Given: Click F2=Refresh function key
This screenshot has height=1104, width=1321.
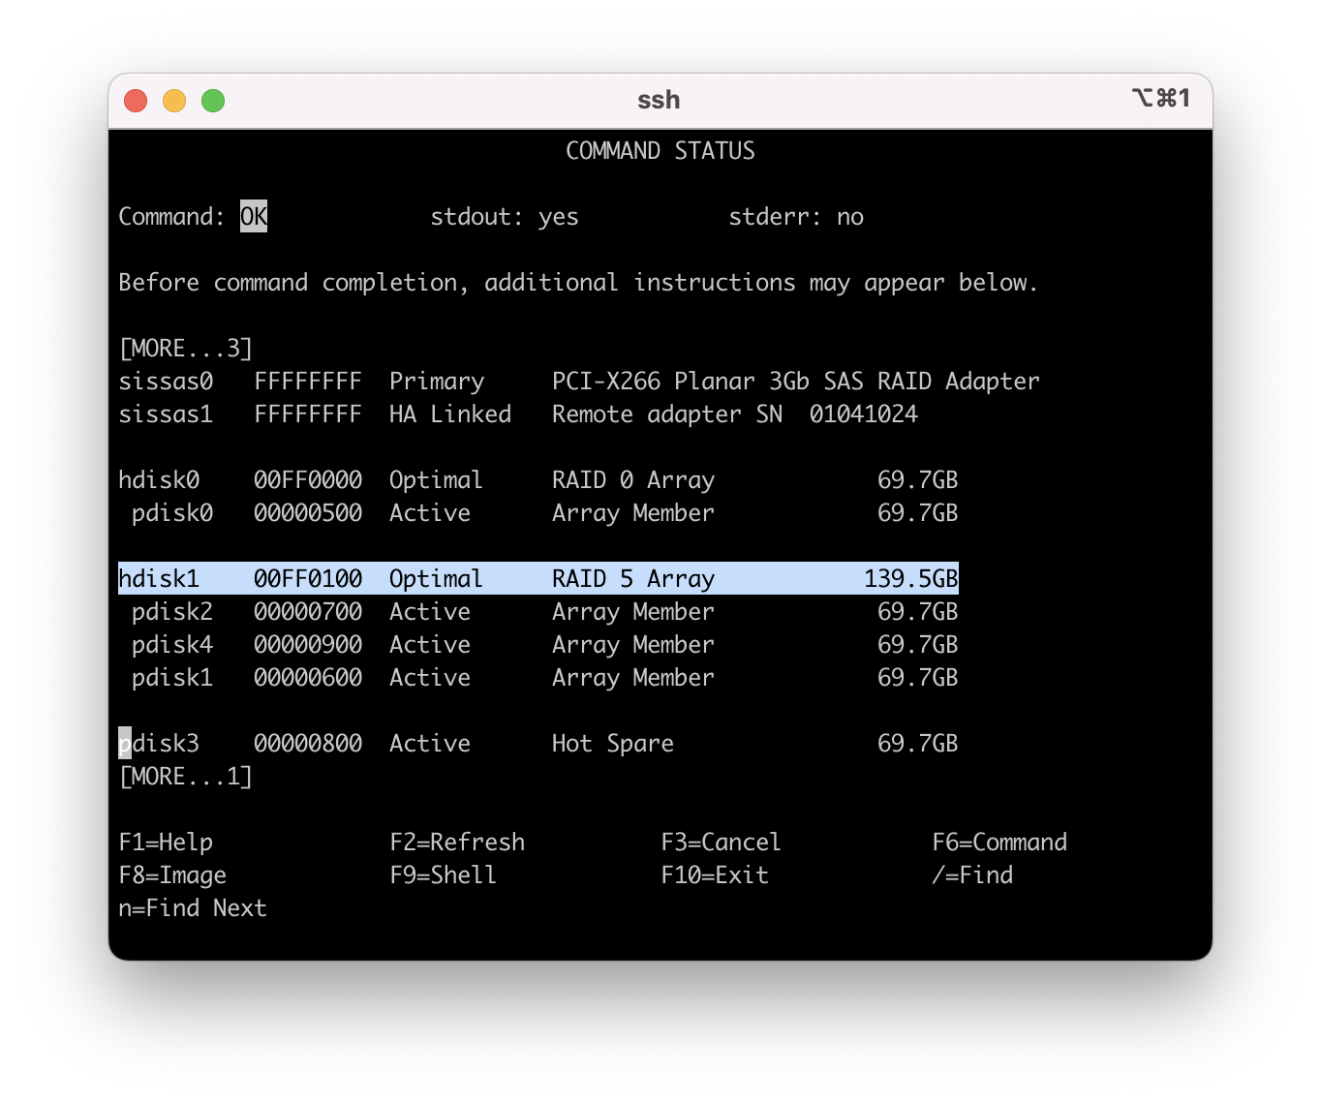Looking at the screenshot, I should point(457,843).
